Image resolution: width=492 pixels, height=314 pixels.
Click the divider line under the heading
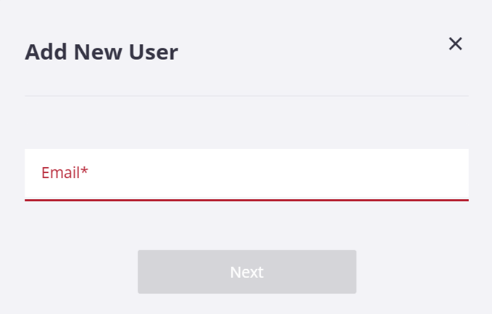point(246,96)
